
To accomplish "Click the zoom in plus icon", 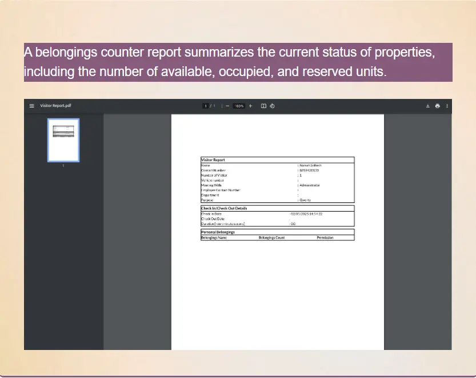I will [x=250, y=106].
